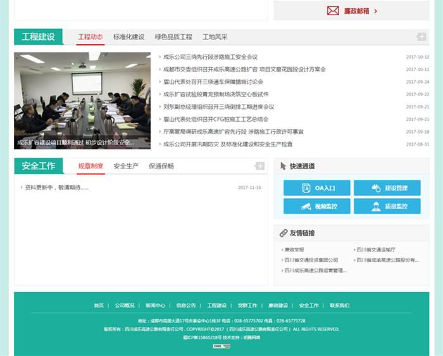This screenshot has height=356, width=443.
Task: Expand more items in 工程建设 section
Action: pos(421,37)
